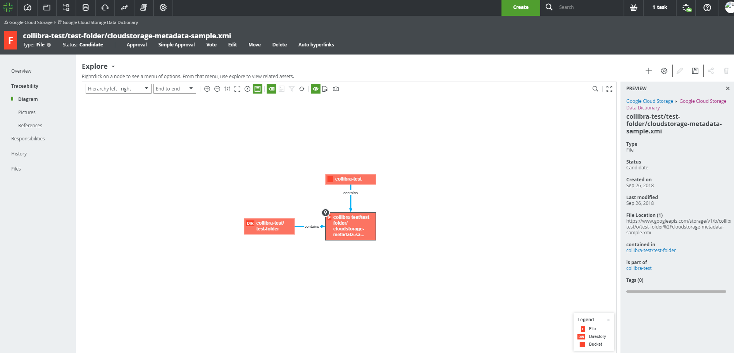Open History in left sidebar

pos(19,154)
